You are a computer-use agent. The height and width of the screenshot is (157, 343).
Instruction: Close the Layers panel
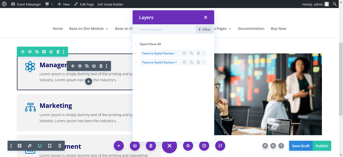[206, 17]
